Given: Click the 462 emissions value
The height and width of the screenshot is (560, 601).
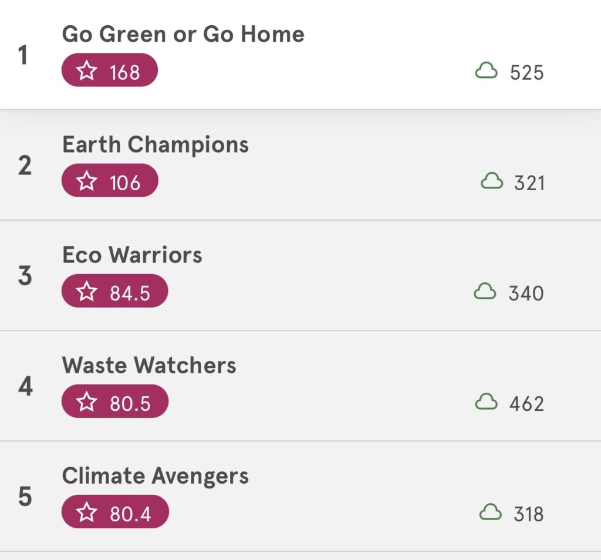Looking at the screenshot, I should click(x=526, y=404).
